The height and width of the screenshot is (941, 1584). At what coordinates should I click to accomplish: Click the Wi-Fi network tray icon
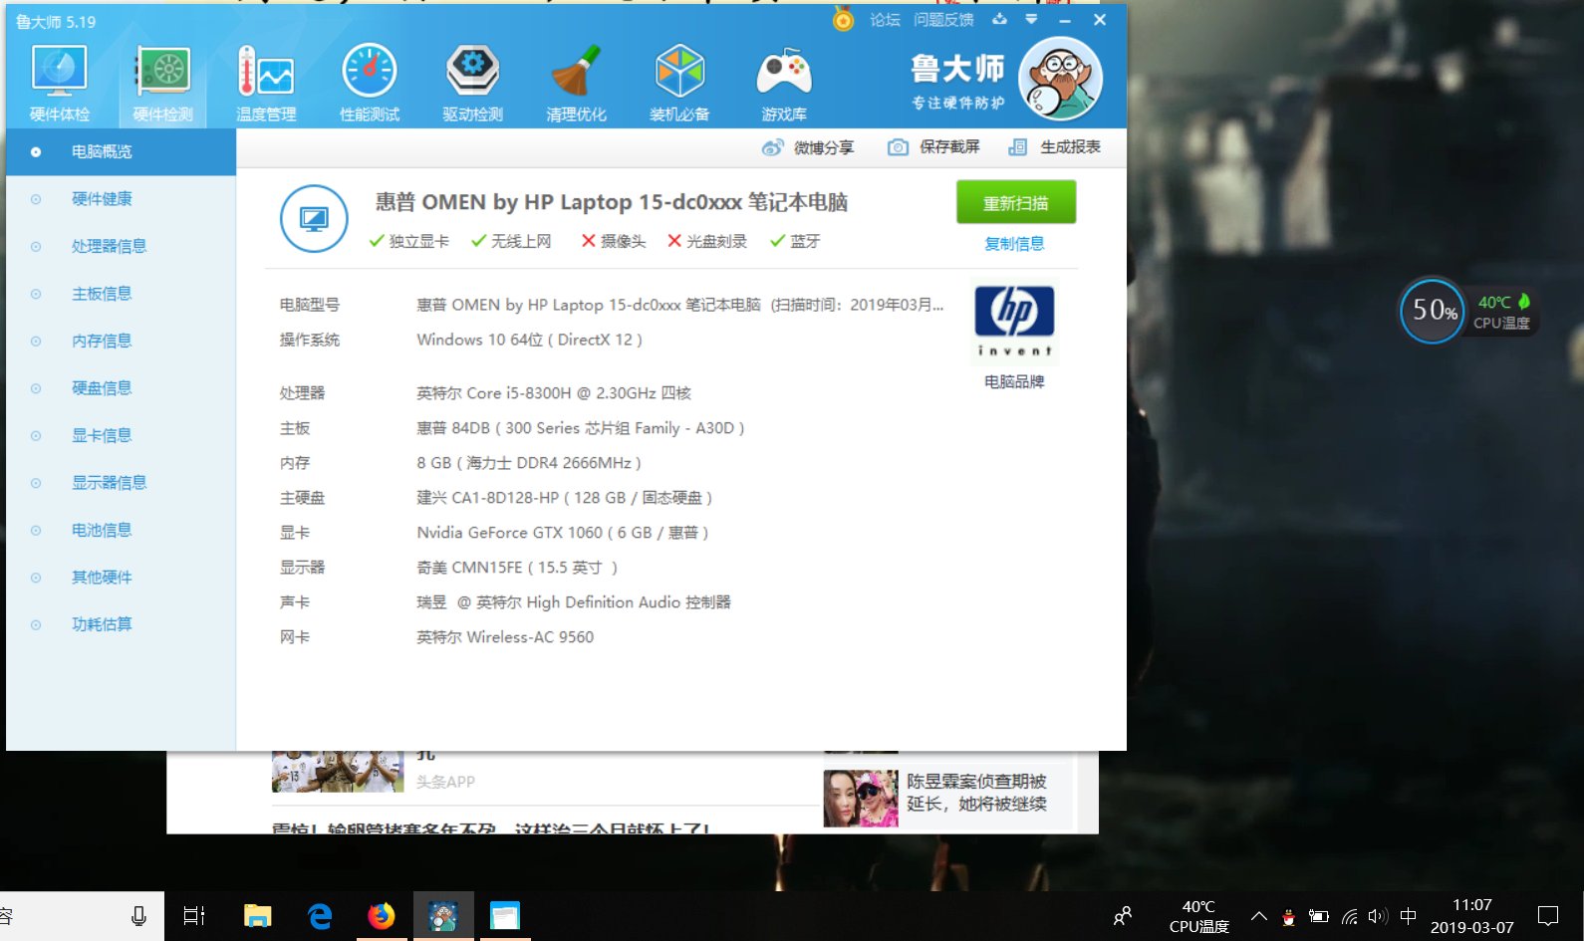pos(1349,916)
